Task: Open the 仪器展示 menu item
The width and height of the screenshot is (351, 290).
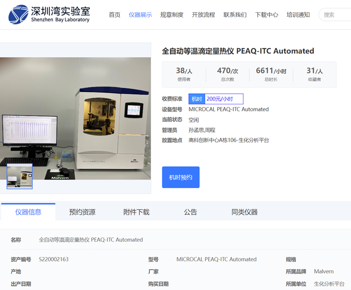Action: (140, 15)
